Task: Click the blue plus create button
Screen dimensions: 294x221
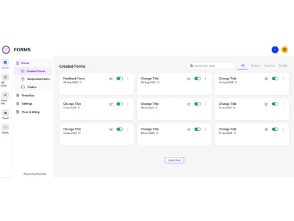Action: (275, 50)
